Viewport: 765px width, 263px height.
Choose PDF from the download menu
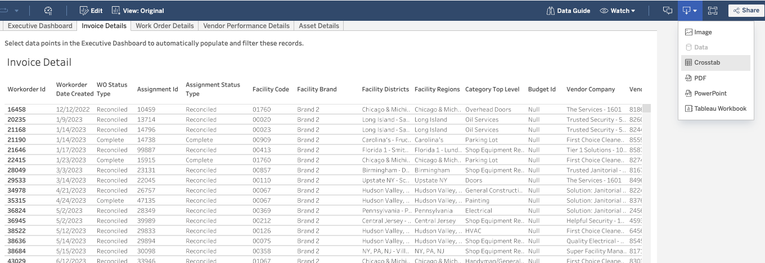tap(715, 78)
